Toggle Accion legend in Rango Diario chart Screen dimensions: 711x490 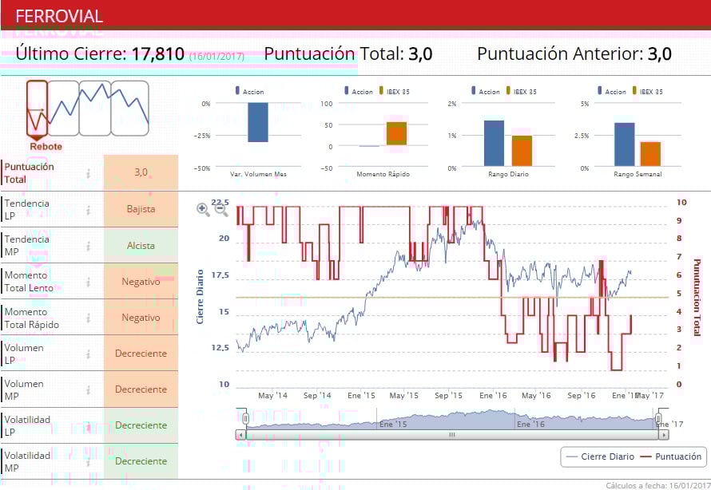485,91
